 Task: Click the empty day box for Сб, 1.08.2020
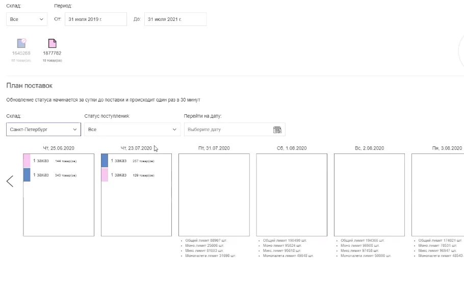(292, 195)
